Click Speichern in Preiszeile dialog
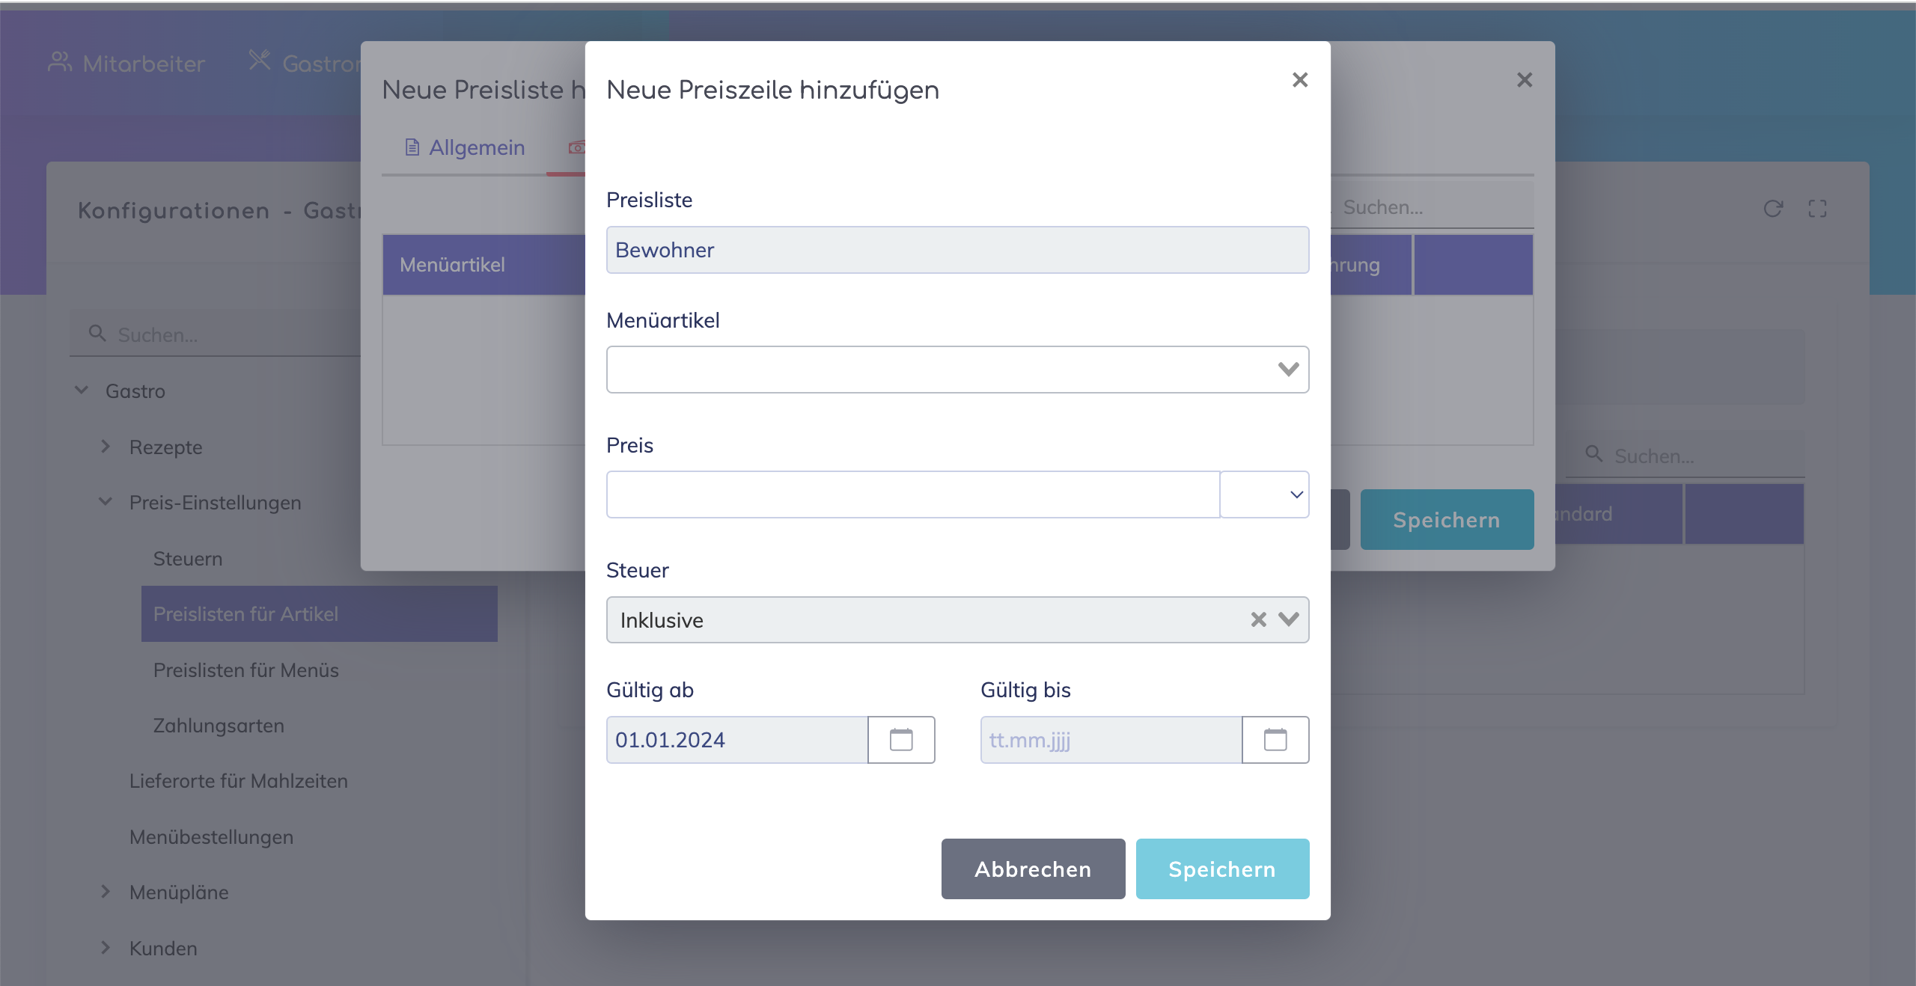 point(1222,869)
